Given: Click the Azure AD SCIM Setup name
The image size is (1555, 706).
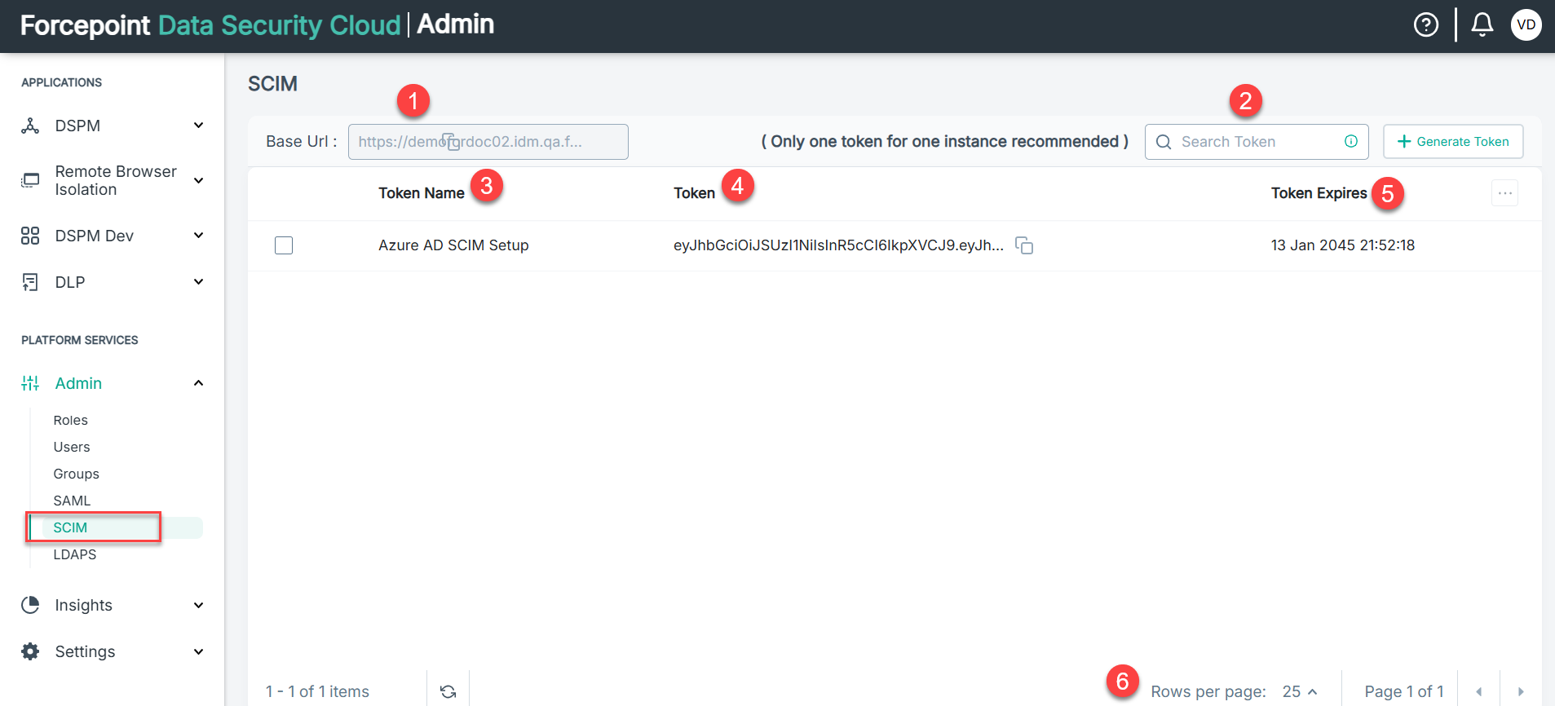Looking at the screenshot, I should point(453,245).
